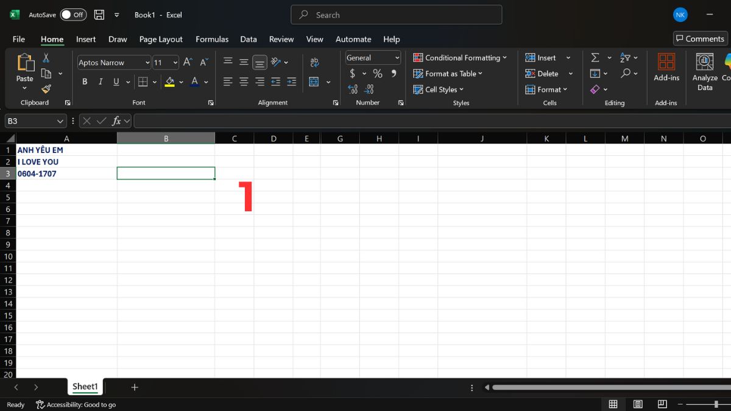This screenshot has height=411, width=731.
Task: Open the font name dropdown
Action: 147,62
